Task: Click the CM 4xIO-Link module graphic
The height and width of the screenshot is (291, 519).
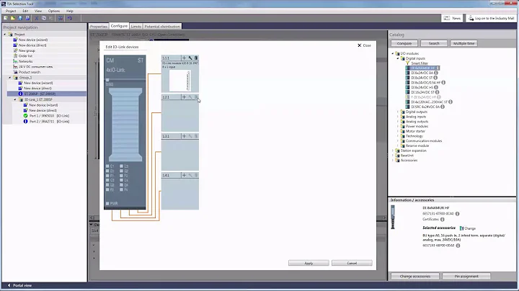Action: tap(125, 132)
